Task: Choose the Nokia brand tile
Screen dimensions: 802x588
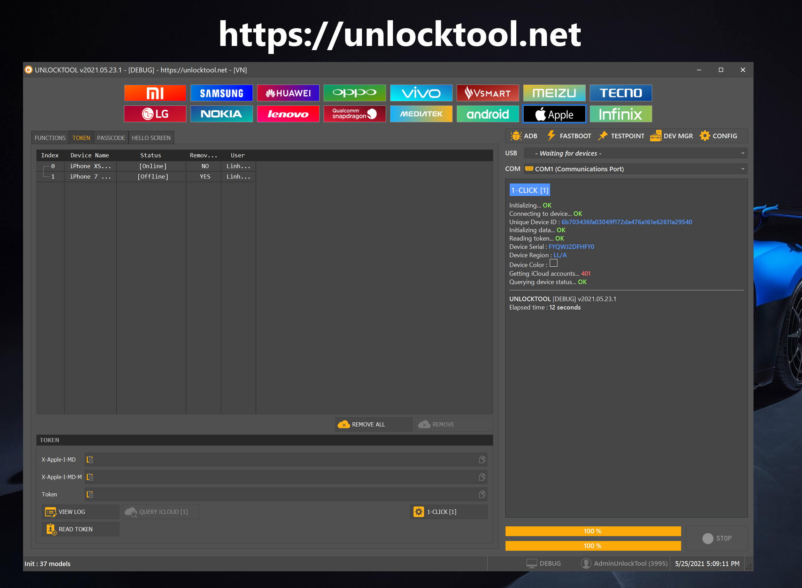Action: (x=222, y=114)
